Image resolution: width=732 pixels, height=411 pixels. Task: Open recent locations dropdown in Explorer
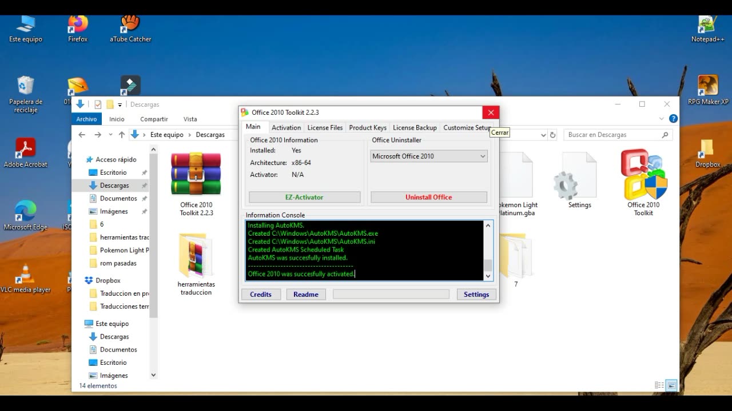pos(109,135)
